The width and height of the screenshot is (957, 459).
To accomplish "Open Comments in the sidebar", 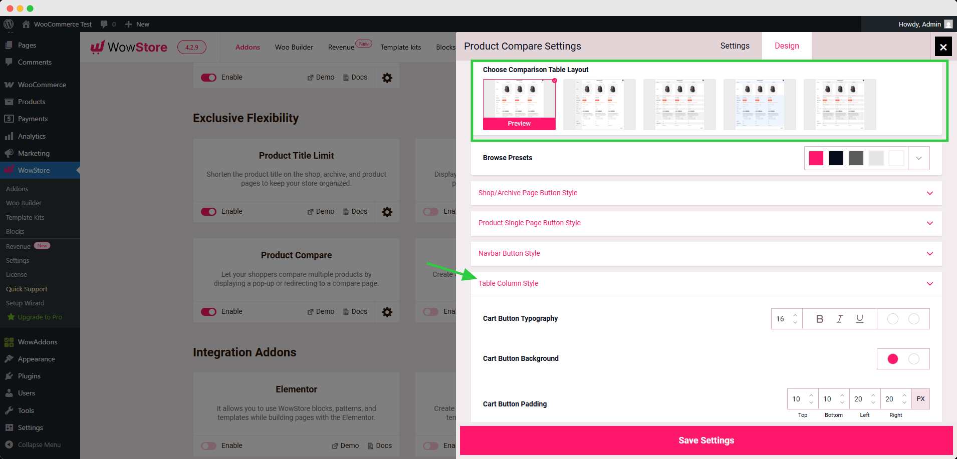I will click(35, 62).
